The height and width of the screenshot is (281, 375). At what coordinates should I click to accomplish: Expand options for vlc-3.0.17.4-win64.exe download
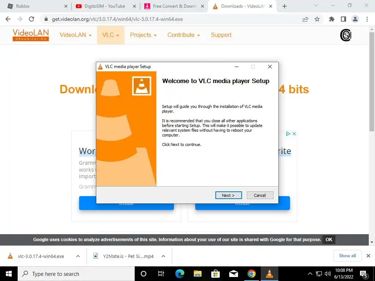click(x=78, y=256)
